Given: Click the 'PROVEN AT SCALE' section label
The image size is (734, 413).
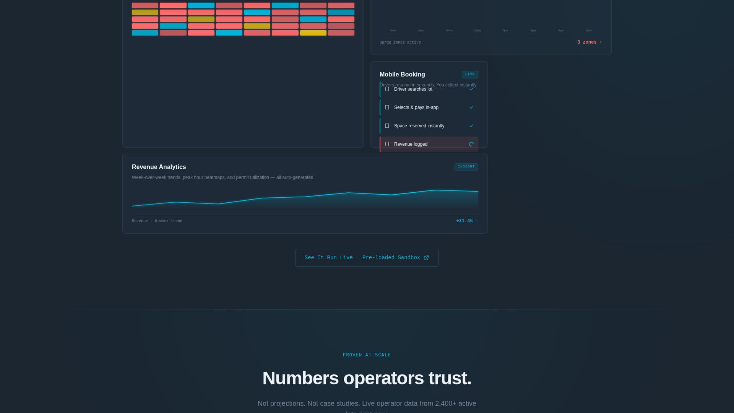Looking at the screenshot, I should point(367,355).
